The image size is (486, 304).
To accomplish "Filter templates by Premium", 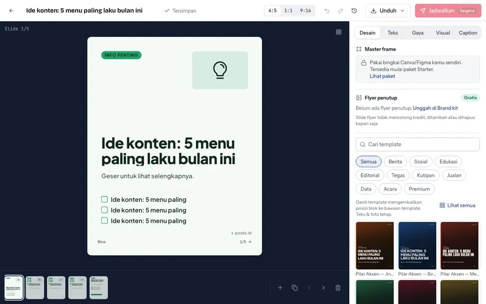I will click(x=419, y=189).
